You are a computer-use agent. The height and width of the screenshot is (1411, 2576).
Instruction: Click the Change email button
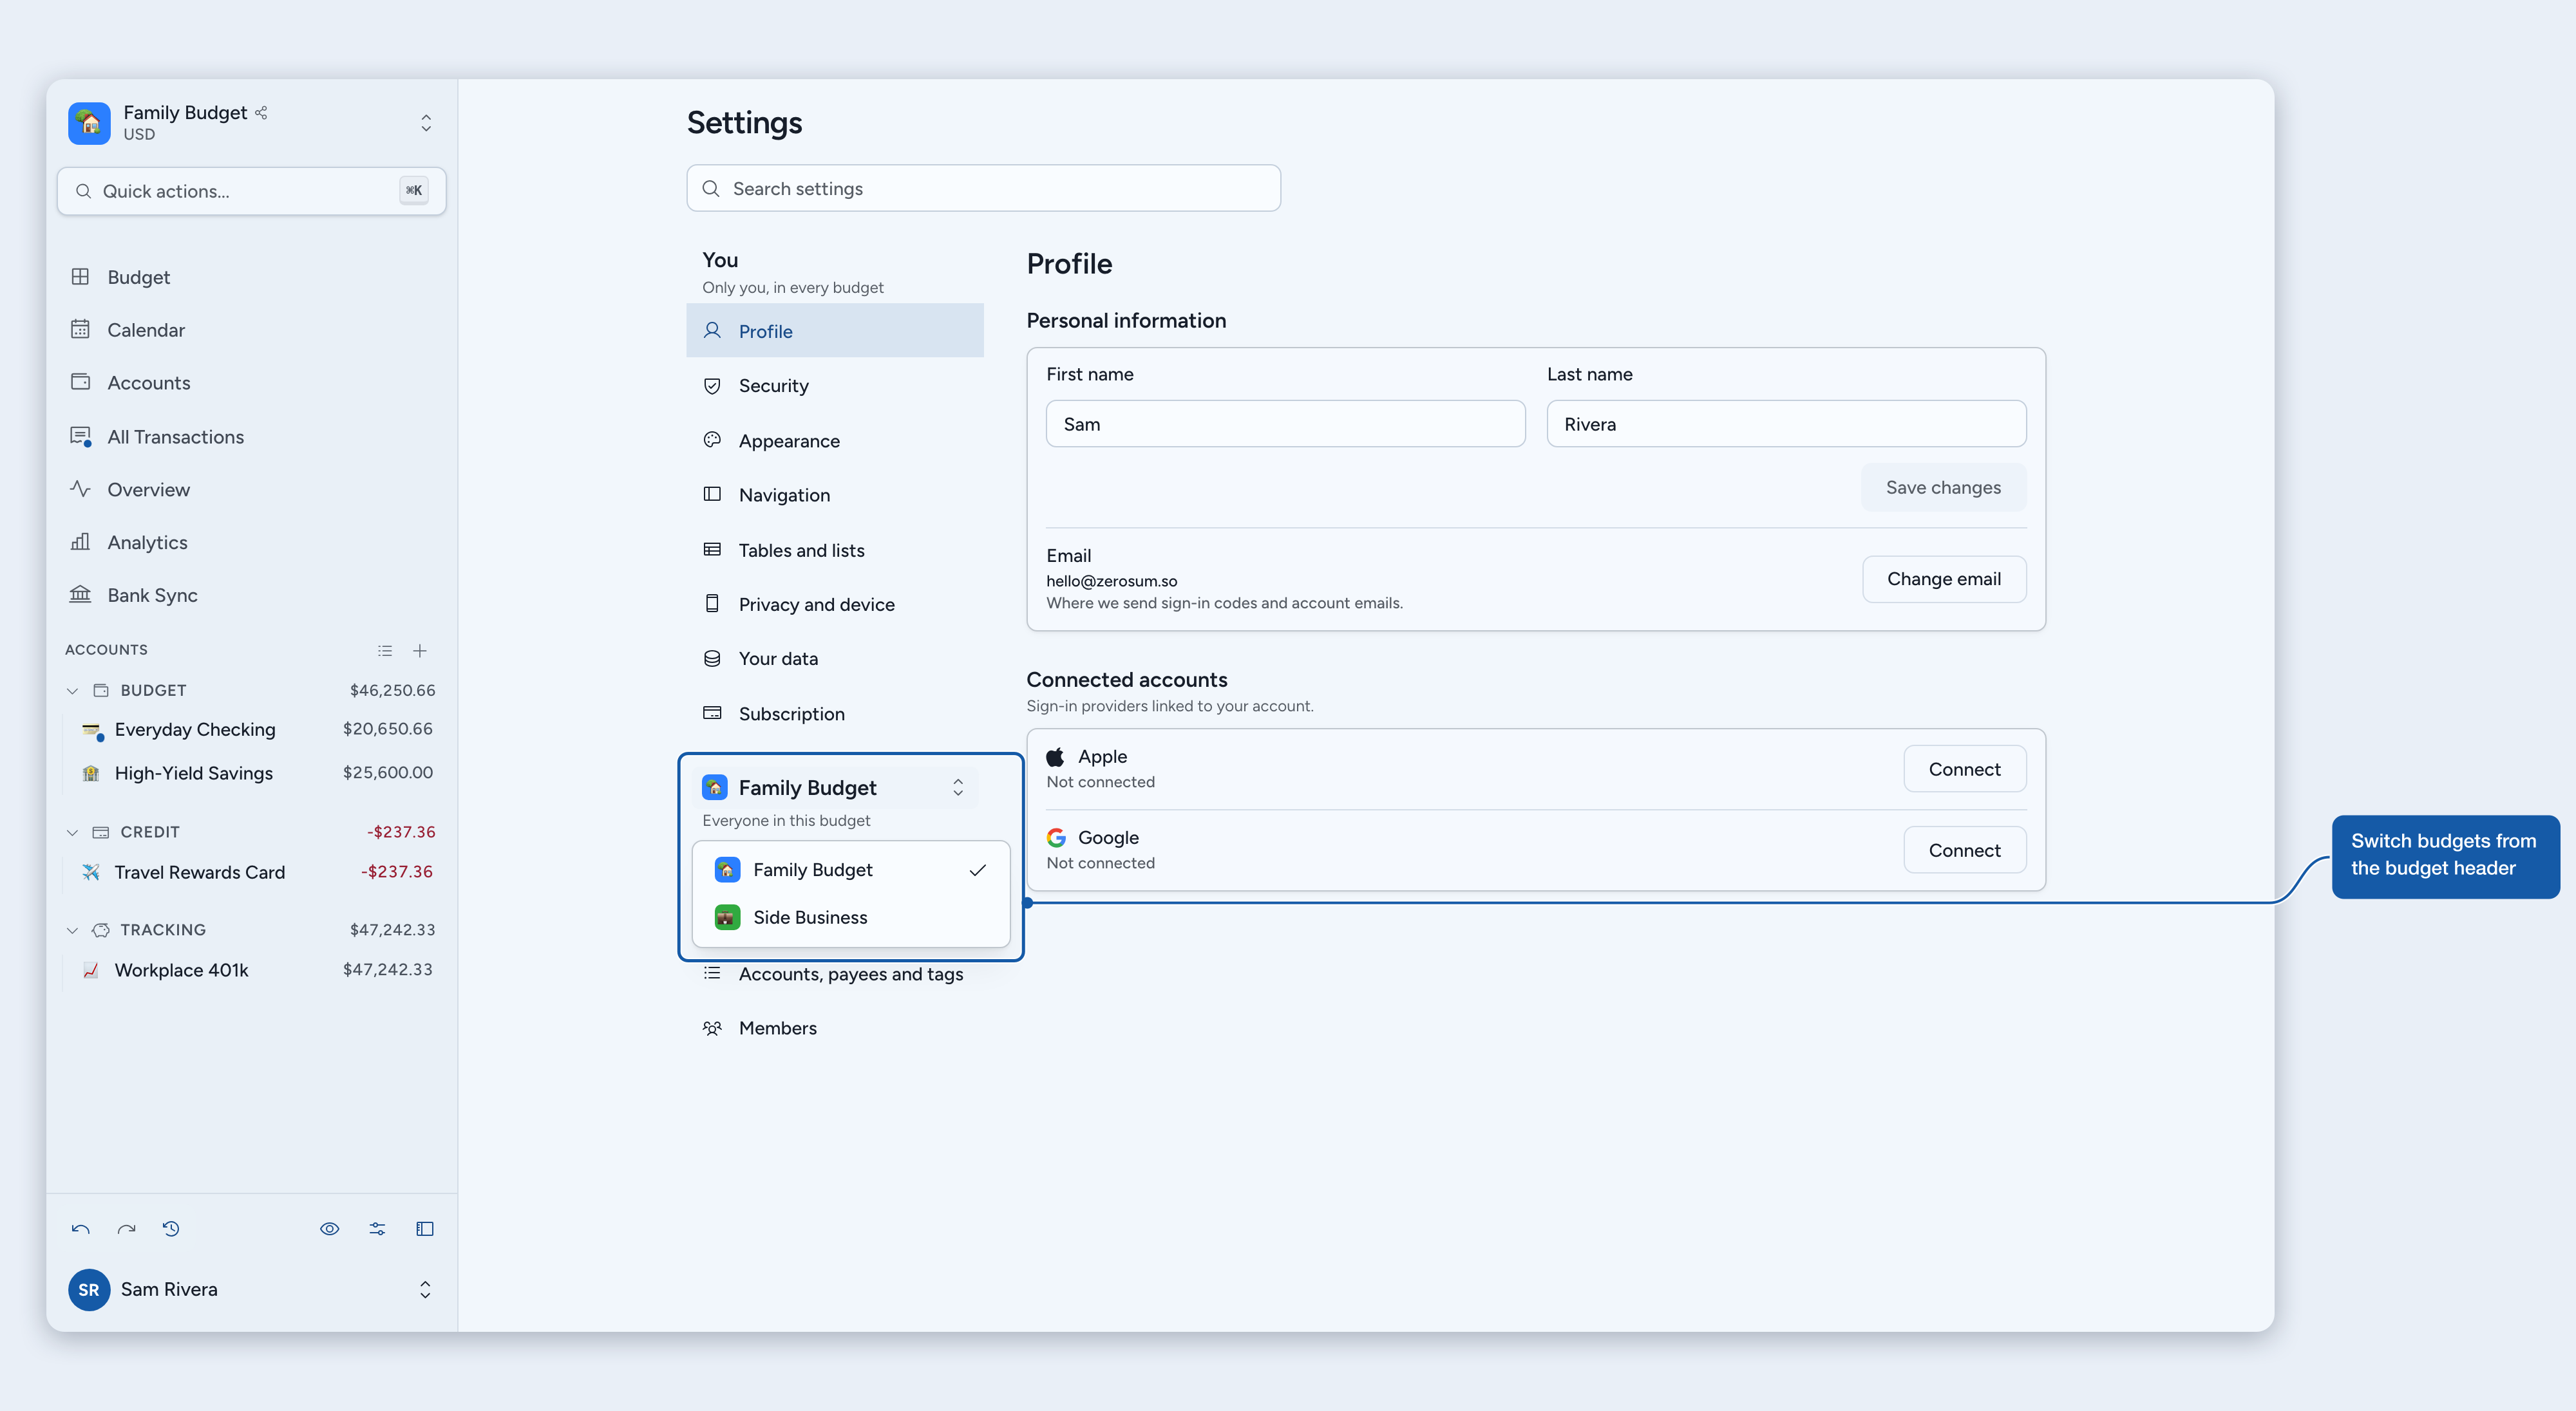(1943, 579)
